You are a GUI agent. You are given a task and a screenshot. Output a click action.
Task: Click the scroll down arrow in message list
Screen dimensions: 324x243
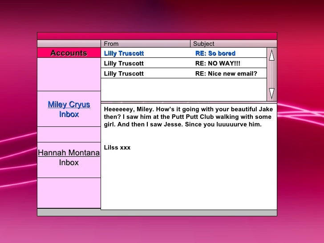[272, 93]
